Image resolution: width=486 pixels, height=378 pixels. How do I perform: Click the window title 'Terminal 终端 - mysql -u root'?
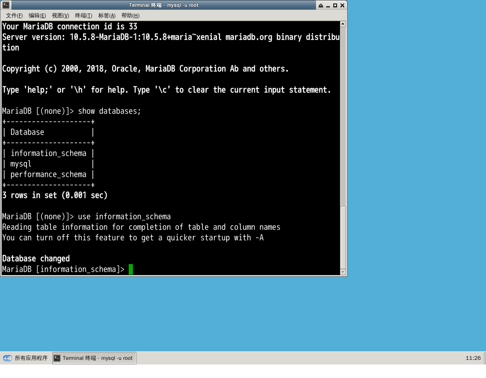[164, 5]
